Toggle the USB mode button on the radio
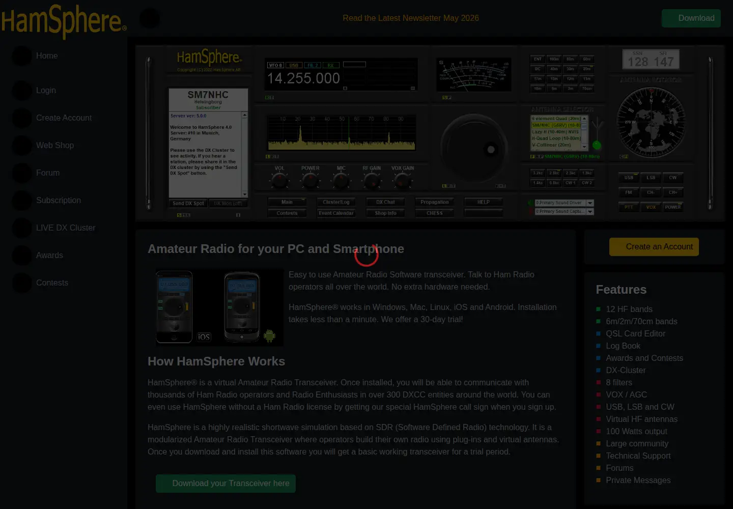Image resolution: width=733 pixels, height=509 pixels. point(629,178)
